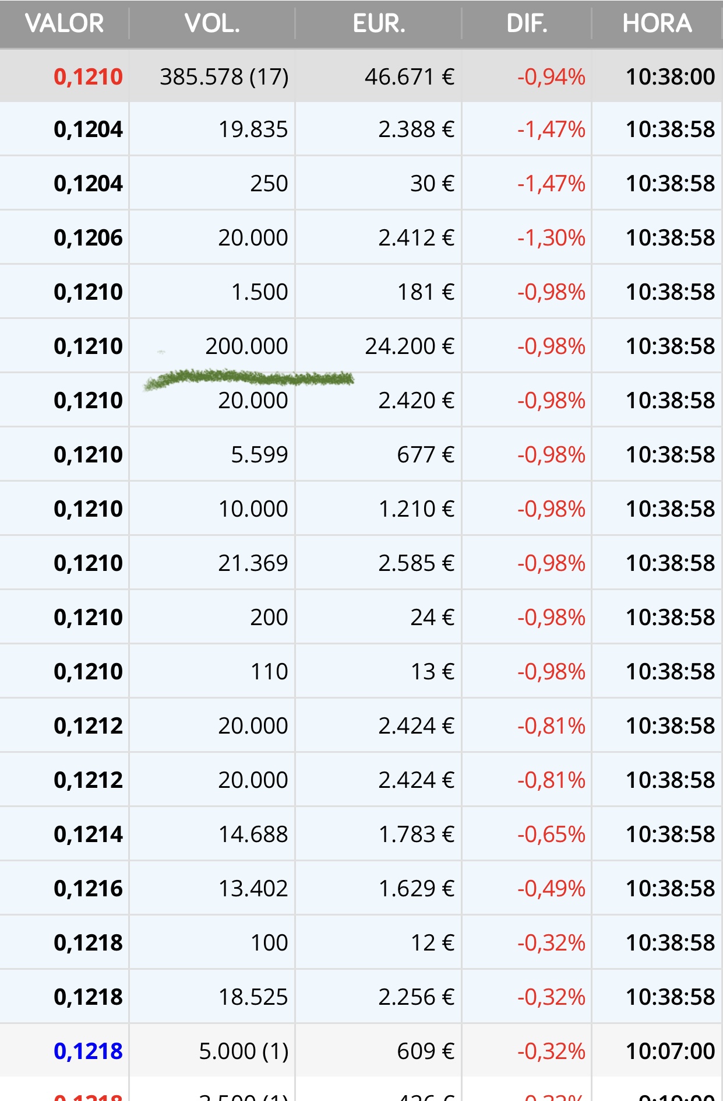Select the 13 € amount cell

432,671
